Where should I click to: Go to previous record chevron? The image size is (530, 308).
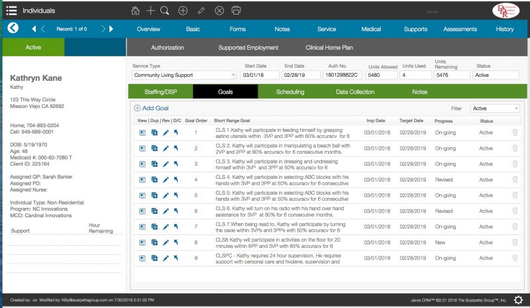43,28
